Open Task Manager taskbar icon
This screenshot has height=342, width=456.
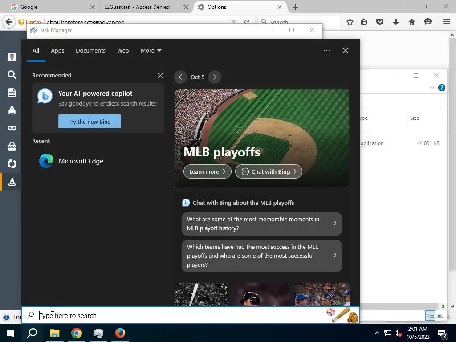click(x=98, y=333)
